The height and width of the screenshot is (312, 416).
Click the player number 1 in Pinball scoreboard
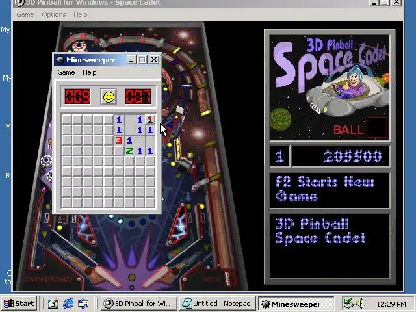point(279,156)
